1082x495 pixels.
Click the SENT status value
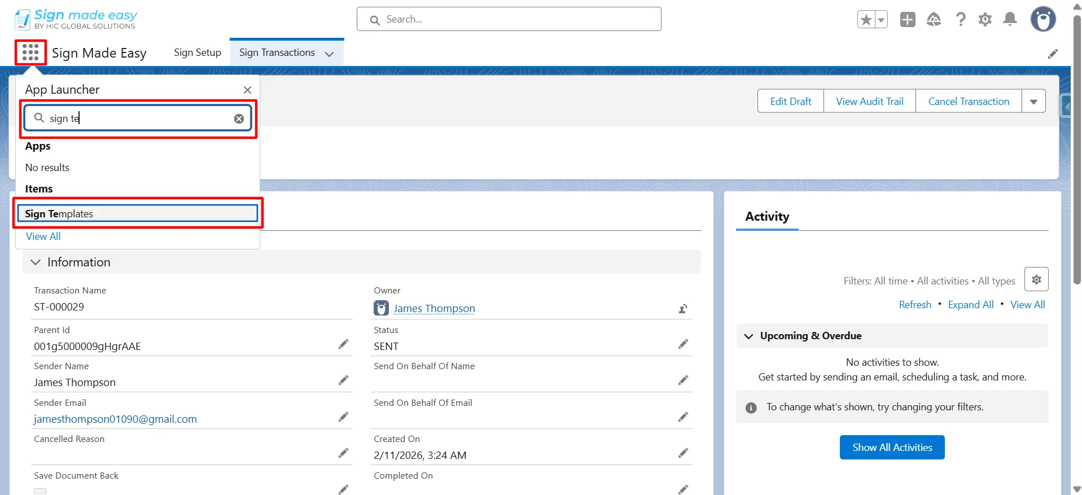click(386, 347)
